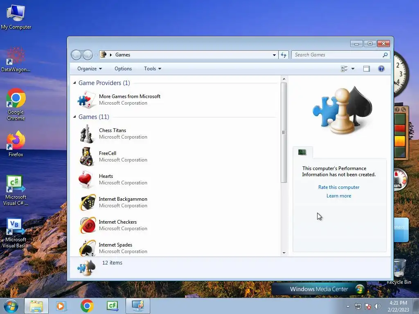This screenshot has width=419, height=314.
Task: Click the clock gadget on desktop
Action: [401, 74]
